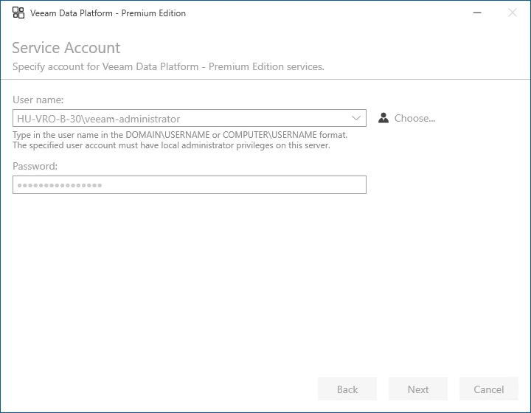Minimize the Veeam Data Platform window
The height and width of the screenshot is (413, 531).
coord(479,13)
